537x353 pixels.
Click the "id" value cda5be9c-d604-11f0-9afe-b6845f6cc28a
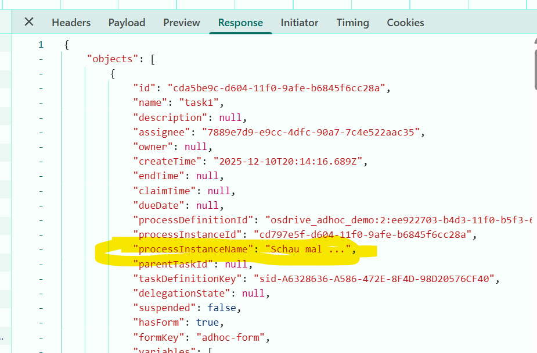276,88
